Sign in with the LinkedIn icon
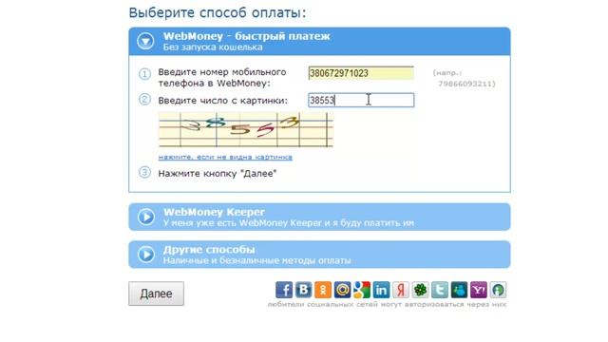The image size is (608, 342). [381, 290]
